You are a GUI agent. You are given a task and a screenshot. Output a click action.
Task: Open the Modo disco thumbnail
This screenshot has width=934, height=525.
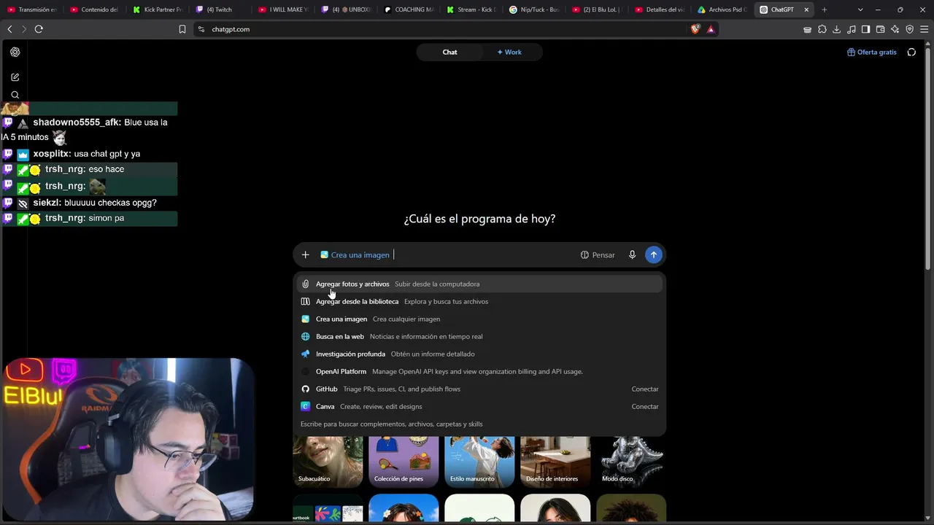tap(631, 462)
